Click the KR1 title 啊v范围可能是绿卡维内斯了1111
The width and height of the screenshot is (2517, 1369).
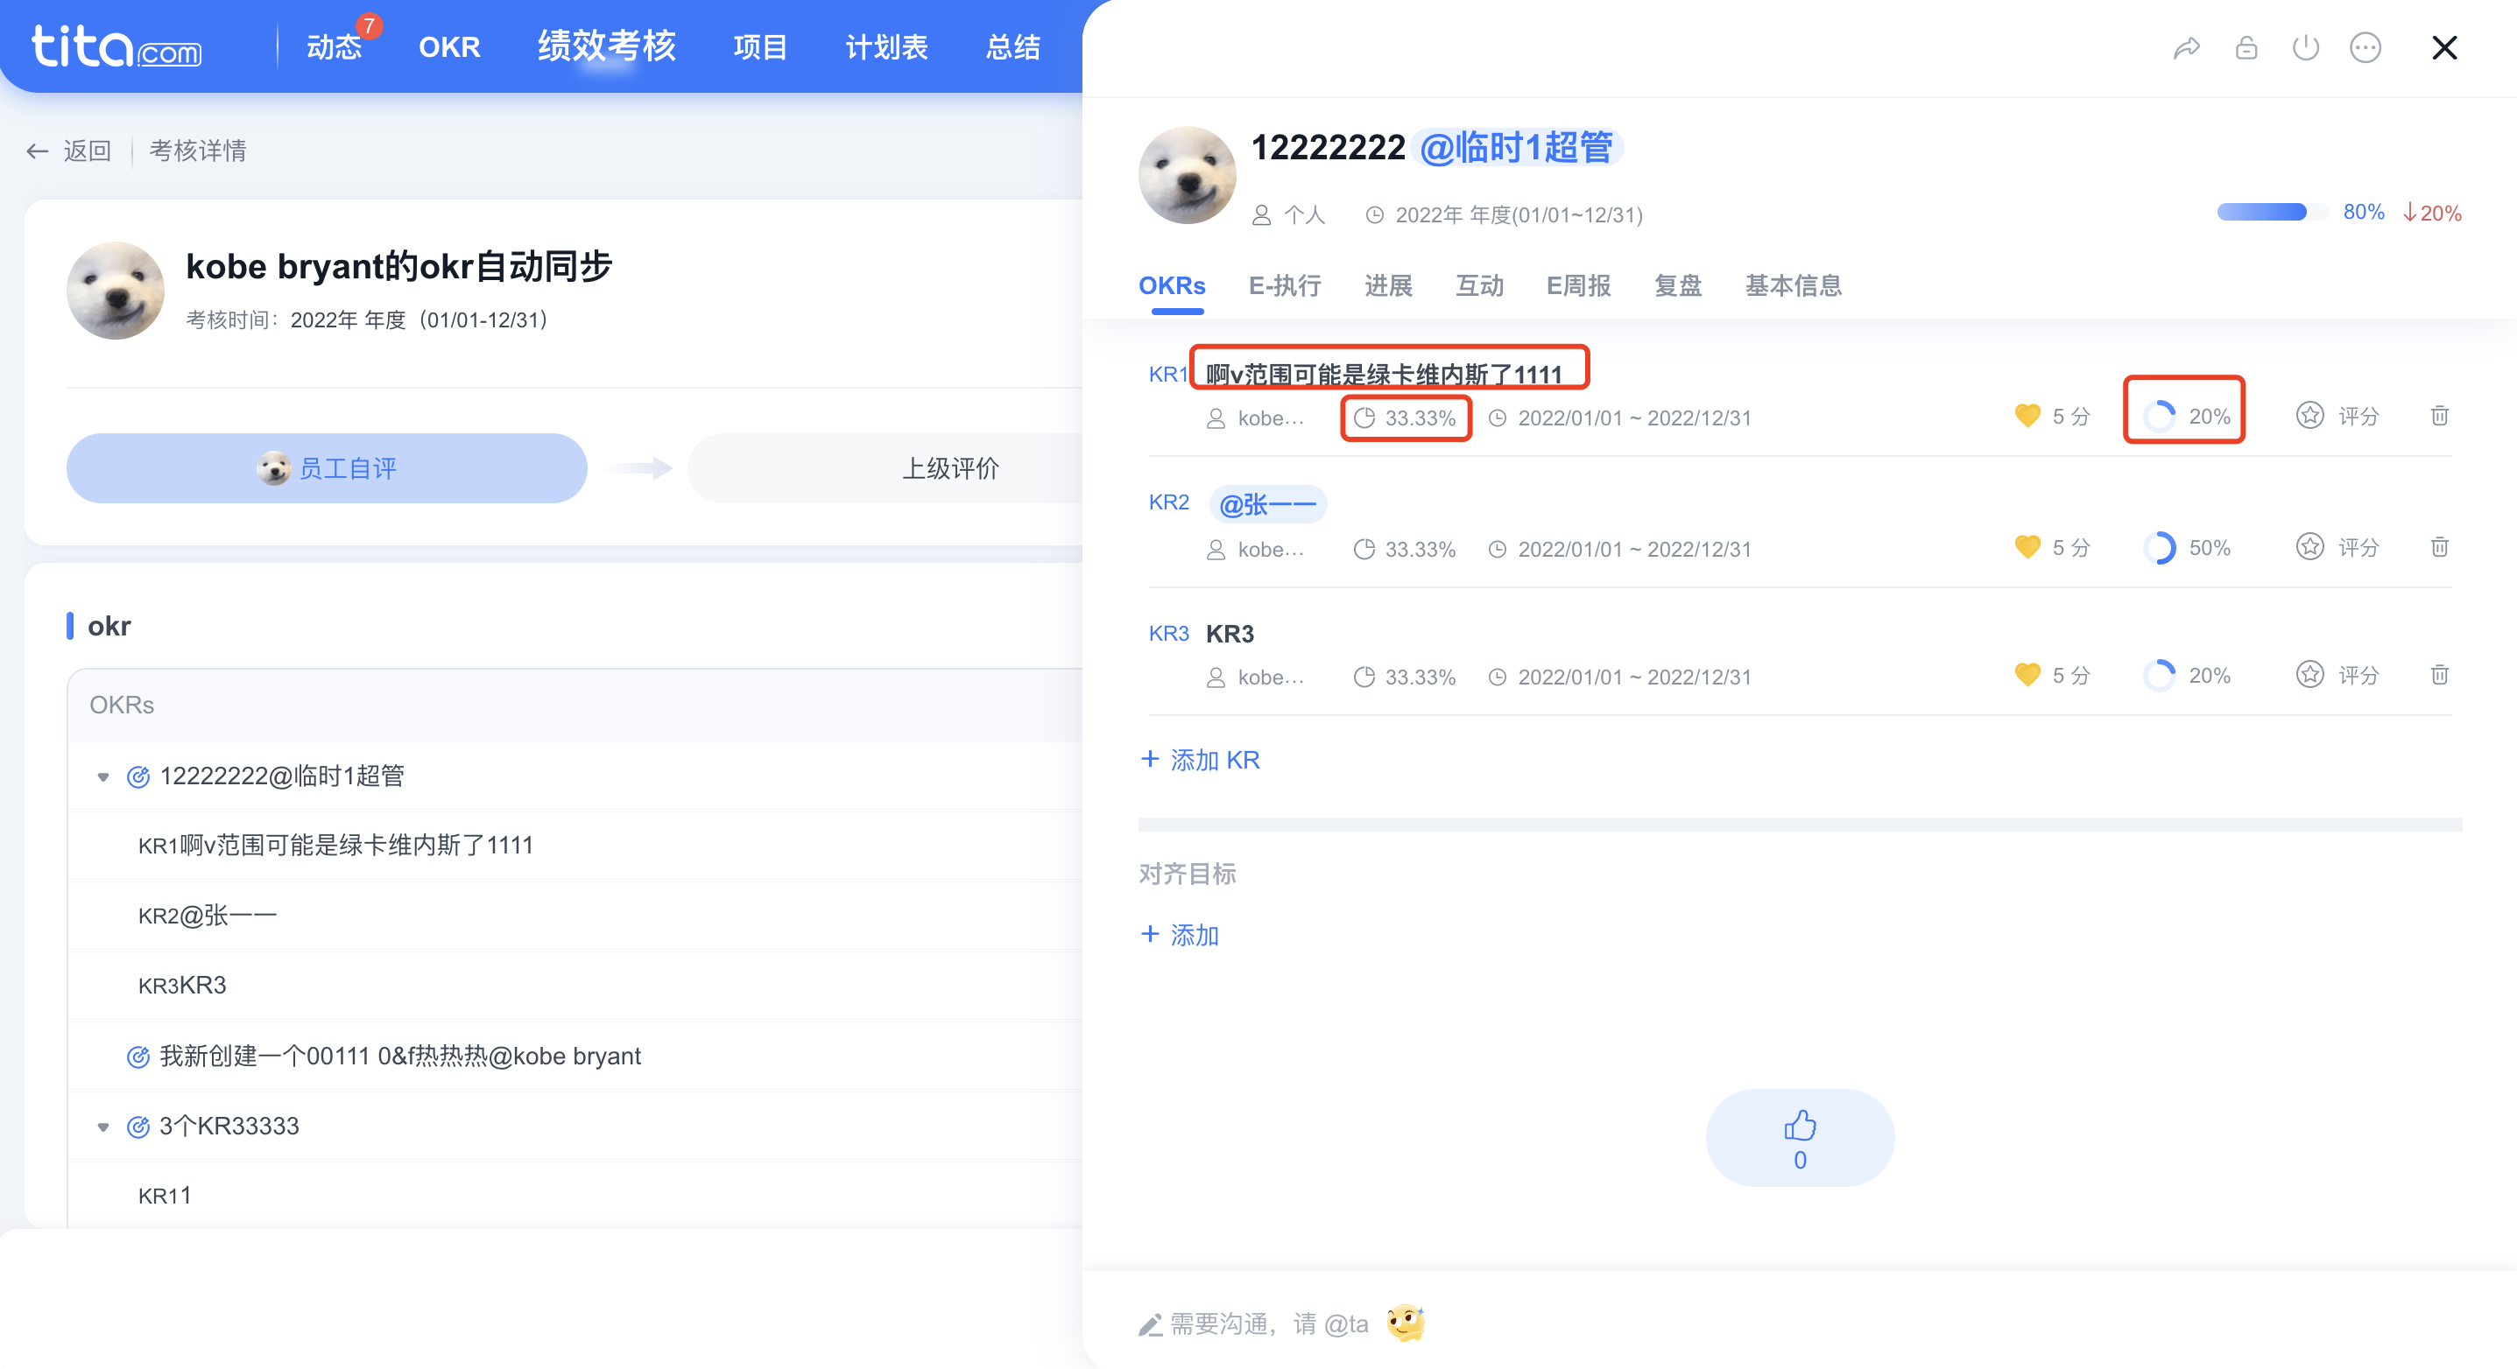coord(1384,374)
